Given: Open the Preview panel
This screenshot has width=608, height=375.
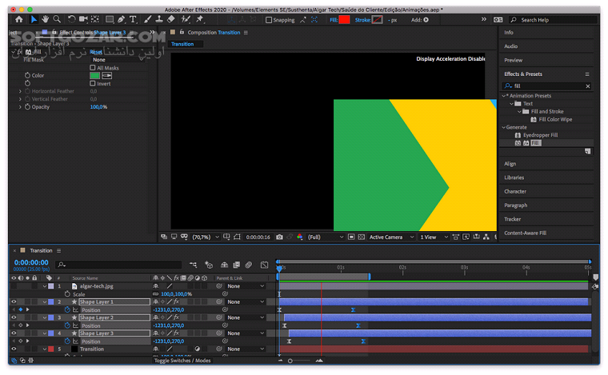Looking at the screenshot, I should tap(513, 60).
